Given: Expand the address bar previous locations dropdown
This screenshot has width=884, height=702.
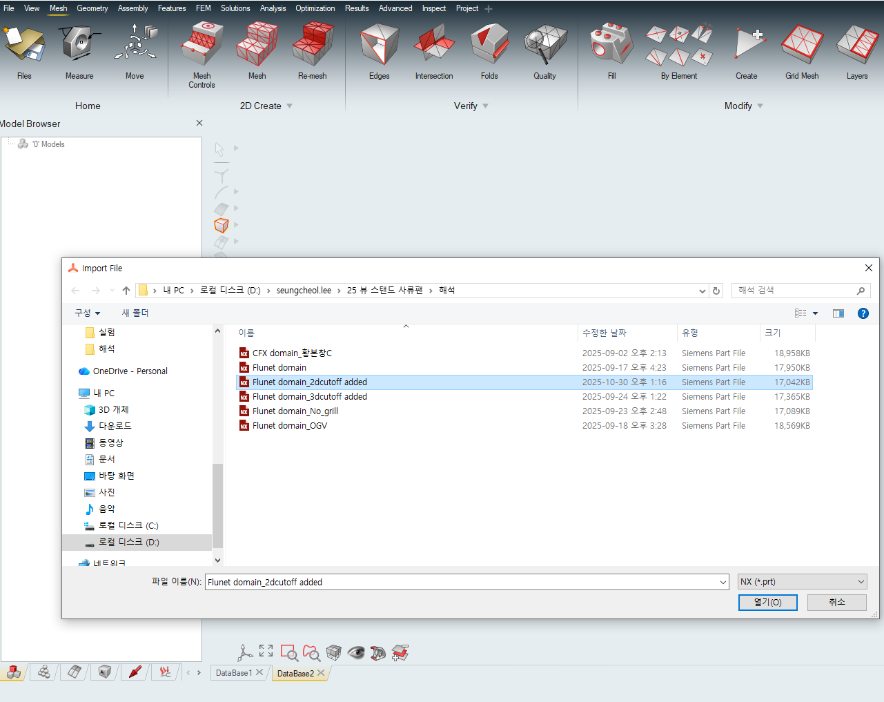Looking at the screenshot, I should click(x=703, y=291).
